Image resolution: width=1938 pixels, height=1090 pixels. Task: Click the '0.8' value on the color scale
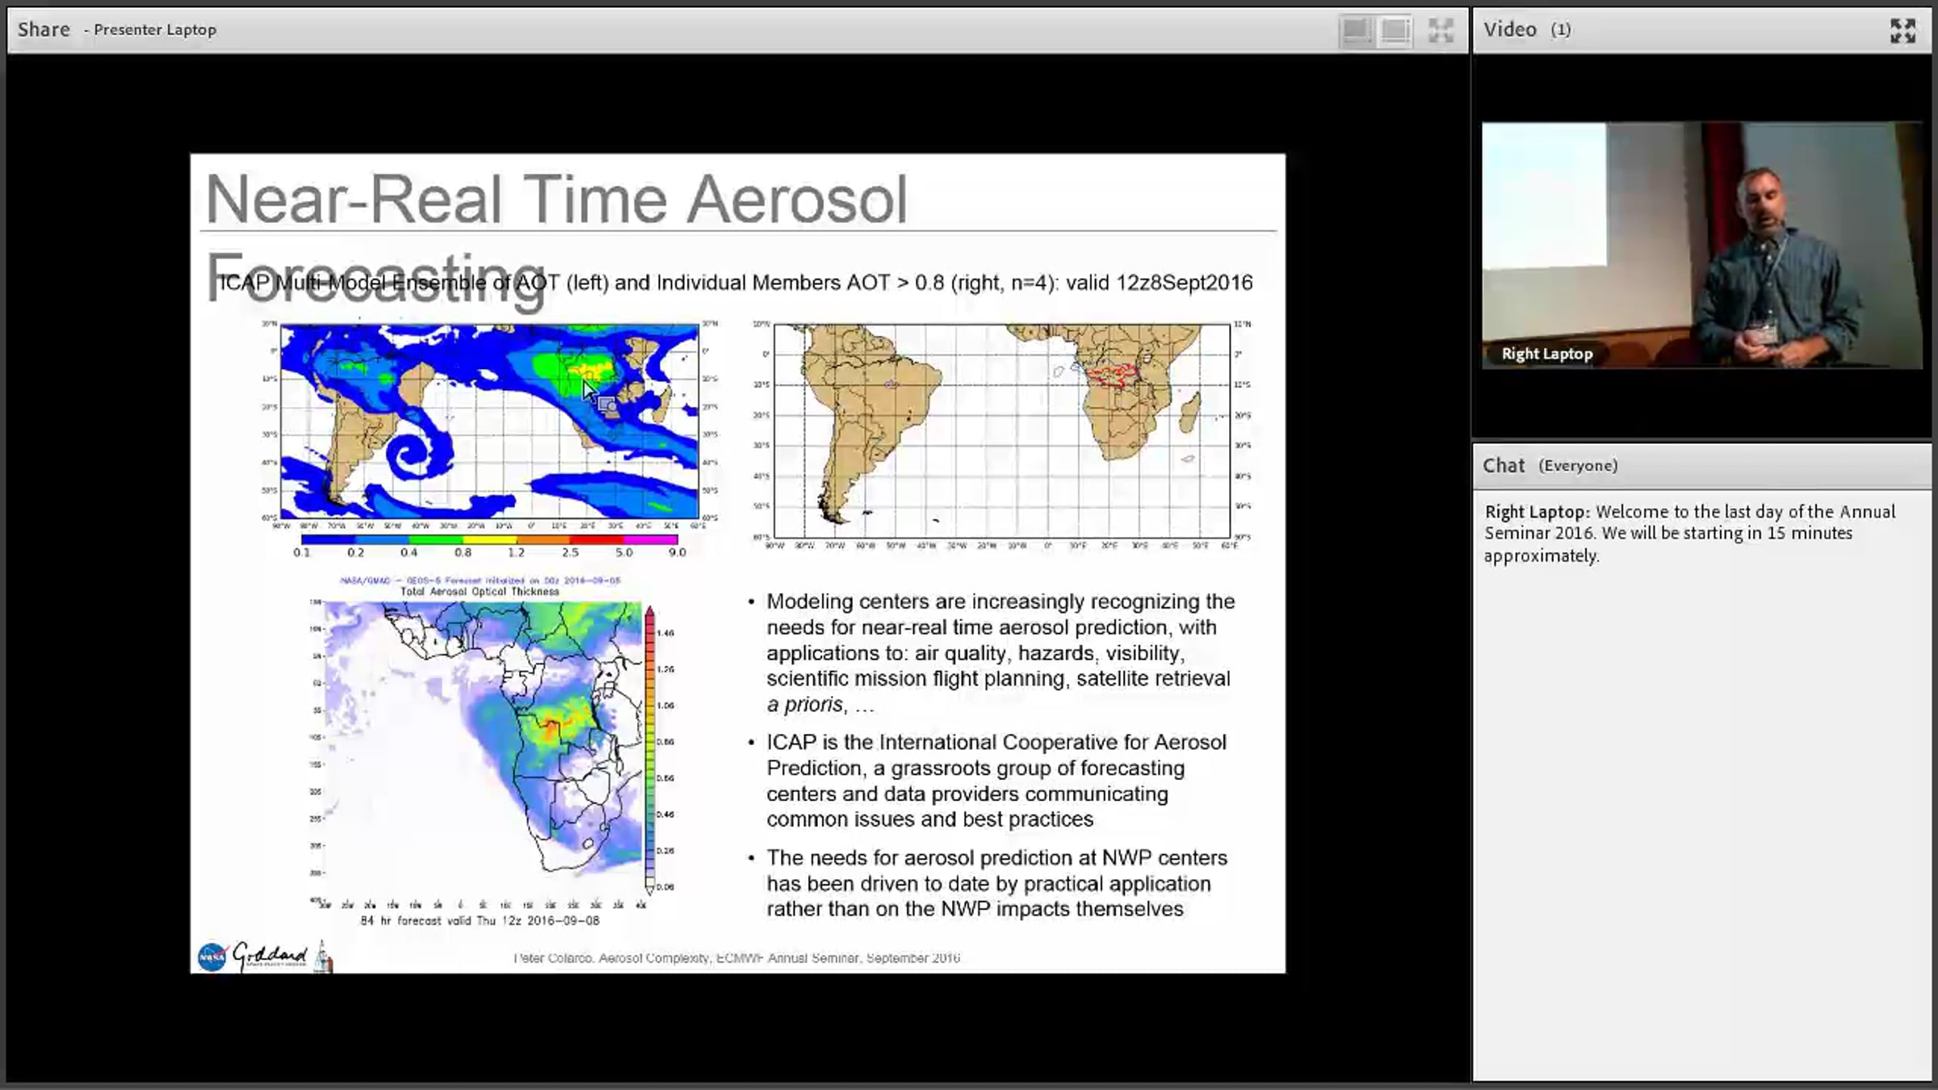[463, 553]
